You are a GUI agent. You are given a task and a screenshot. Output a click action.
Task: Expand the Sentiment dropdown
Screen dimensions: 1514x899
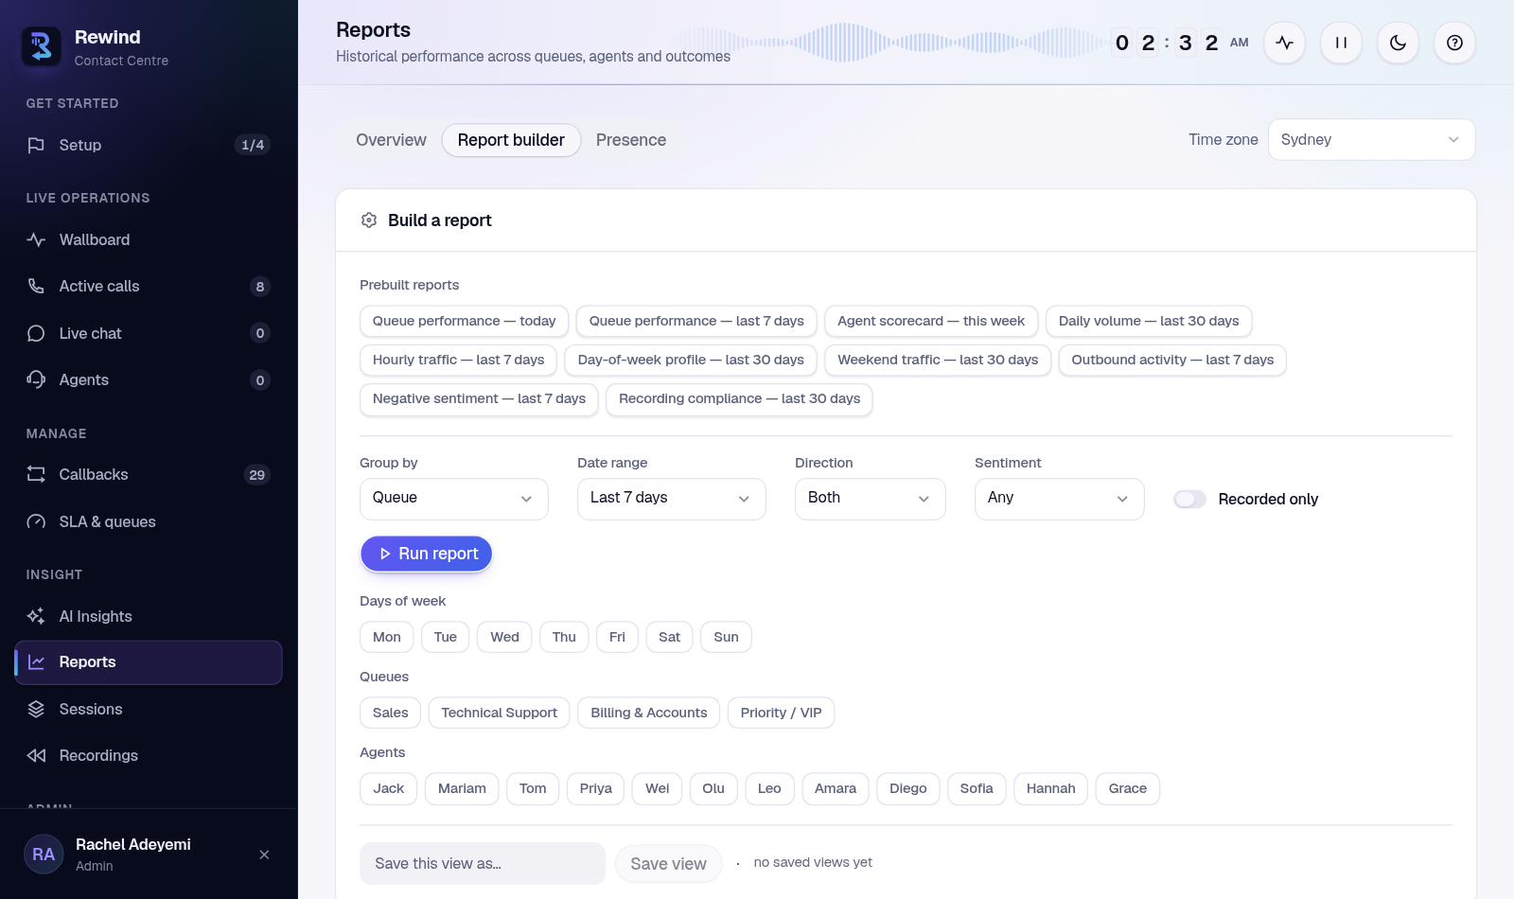(1060, 499)
